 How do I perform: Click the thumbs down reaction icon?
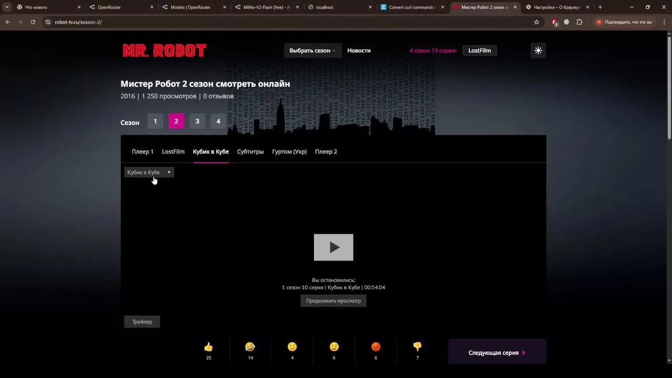(x=417, y=347)
